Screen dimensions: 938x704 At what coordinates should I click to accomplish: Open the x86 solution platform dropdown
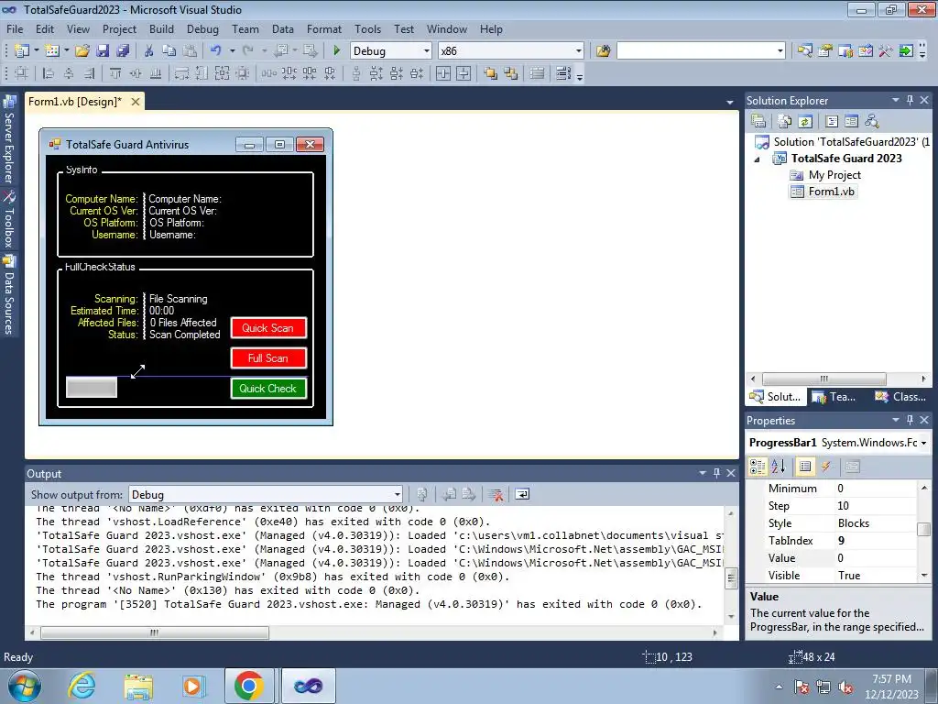[x=579, y=51]
